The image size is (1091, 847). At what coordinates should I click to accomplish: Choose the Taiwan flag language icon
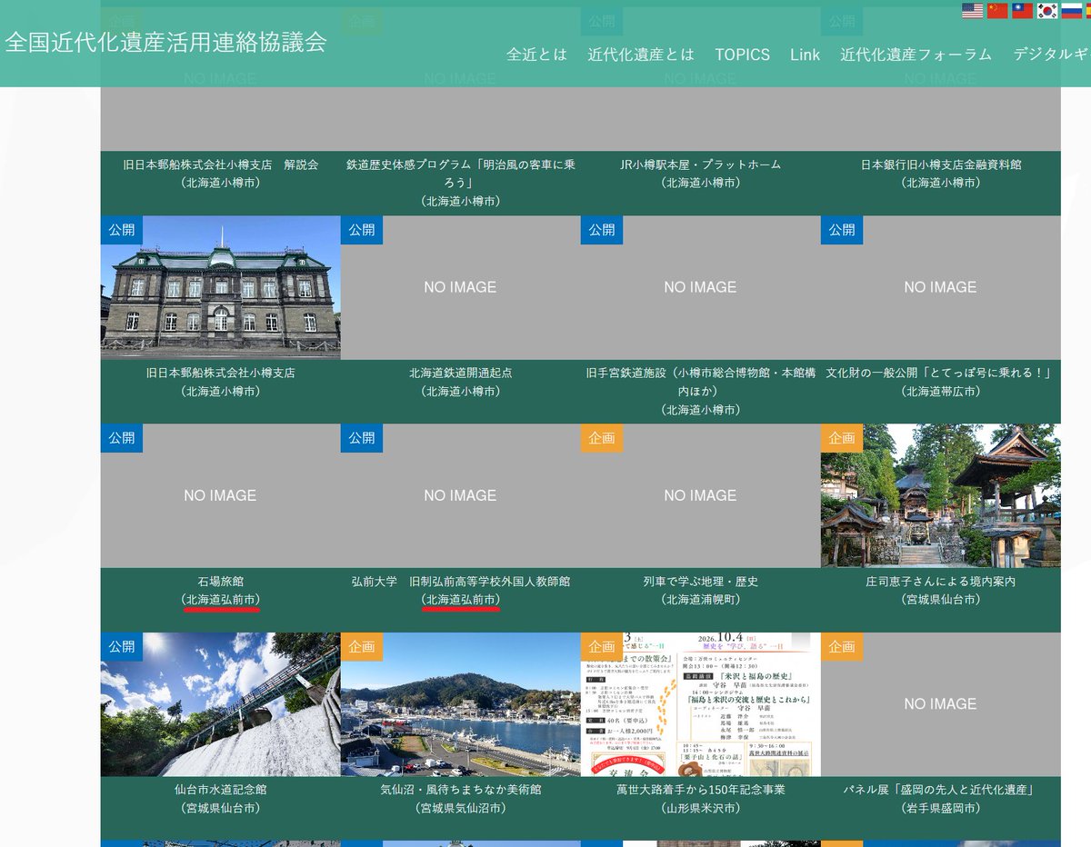[1022, 11]
